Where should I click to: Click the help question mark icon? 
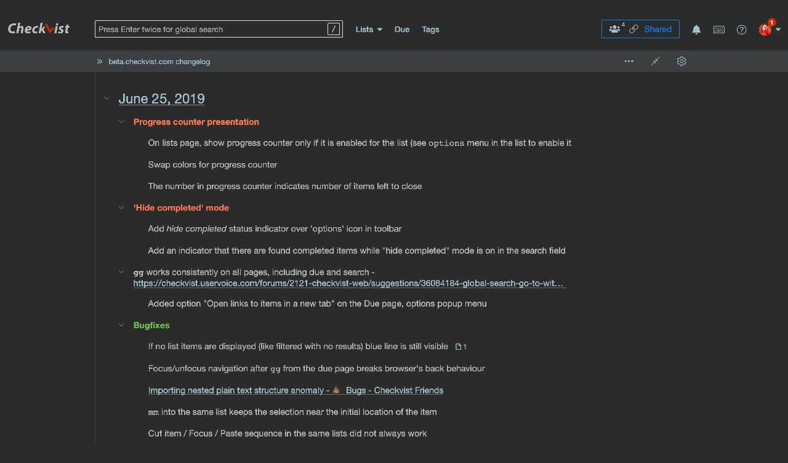coord(741,30)
